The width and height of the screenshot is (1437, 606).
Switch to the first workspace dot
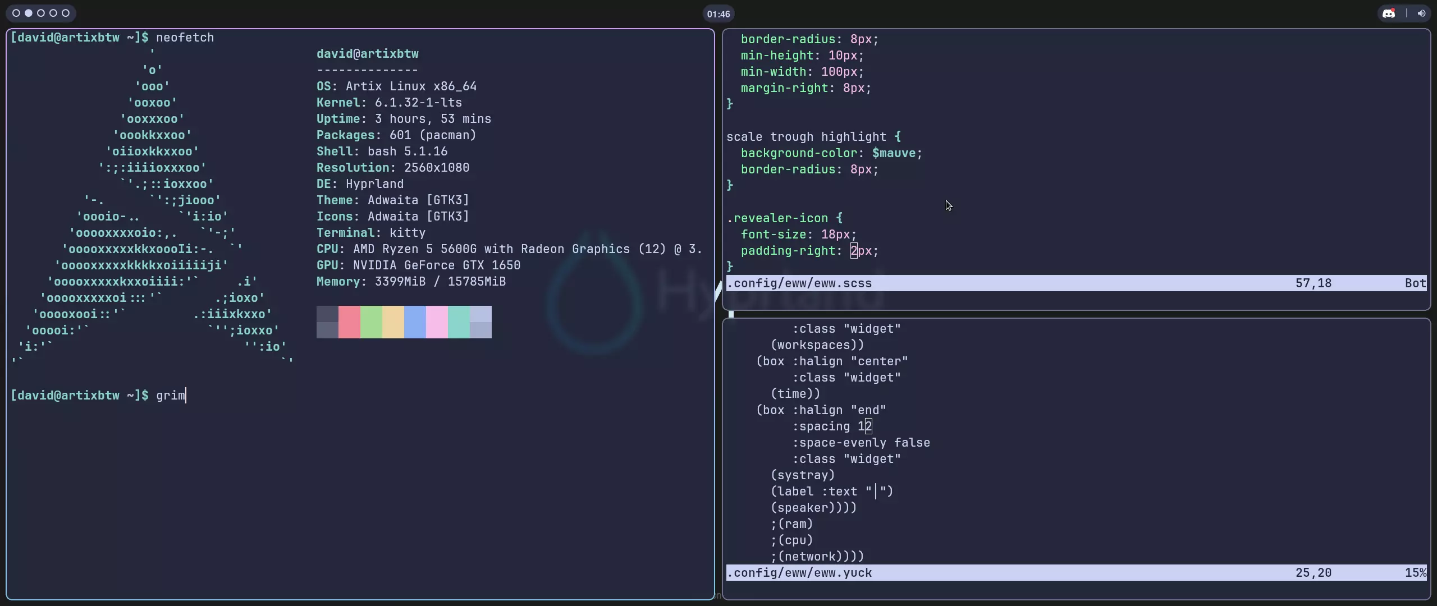[16, 13]
